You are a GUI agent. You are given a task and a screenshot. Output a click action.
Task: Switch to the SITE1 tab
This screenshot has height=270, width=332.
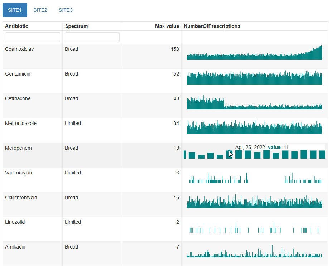(x=15, y=10)
